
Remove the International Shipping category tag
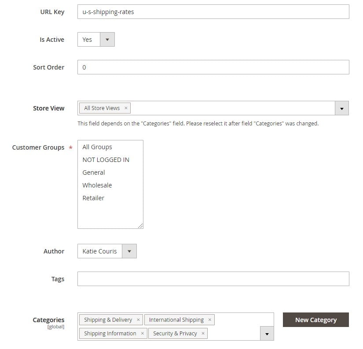[x=210, y=320]
